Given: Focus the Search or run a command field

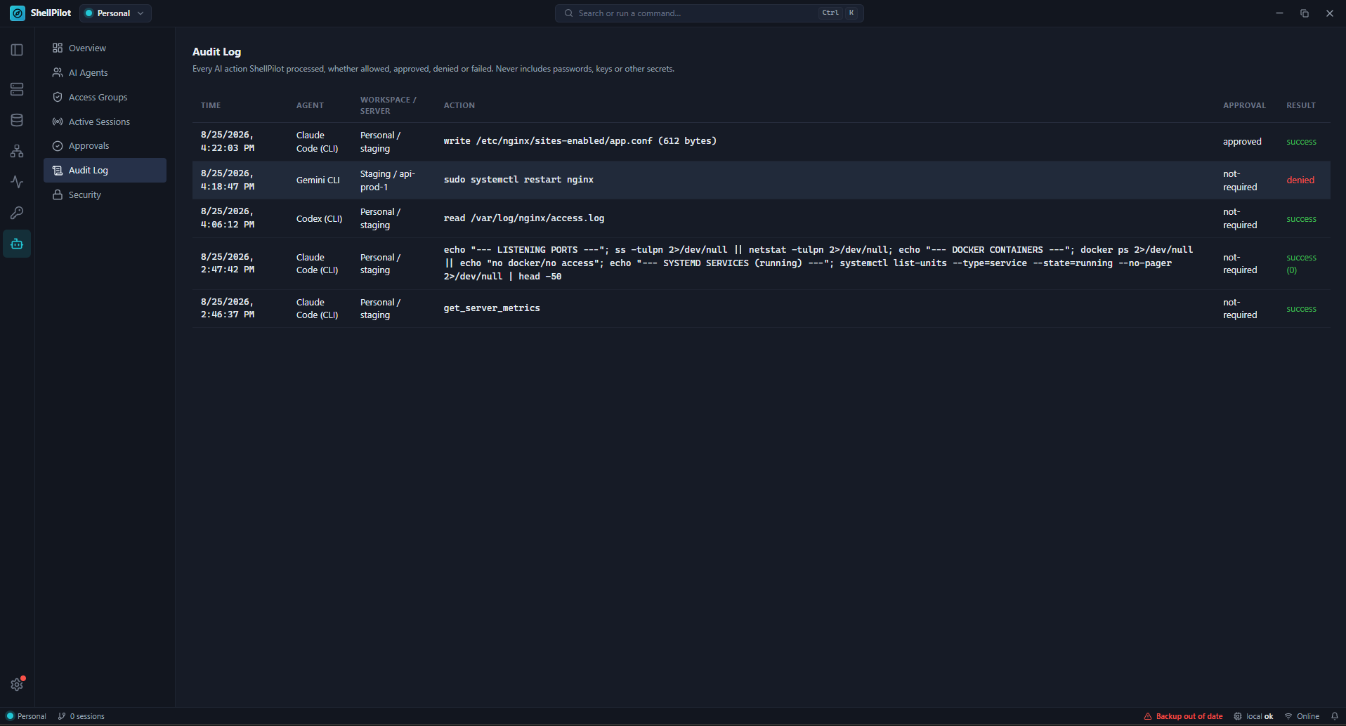Looking at the screenshot, I should coord(710,13).
